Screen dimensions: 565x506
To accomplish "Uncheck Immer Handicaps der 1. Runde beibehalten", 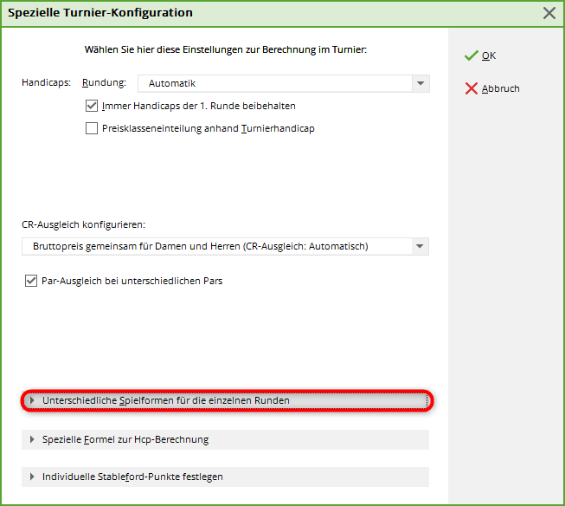I will pos(93,107).
